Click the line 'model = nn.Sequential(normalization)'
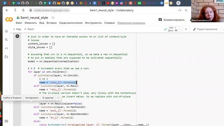This screenshot has height=126, width=224. point(54,61)
